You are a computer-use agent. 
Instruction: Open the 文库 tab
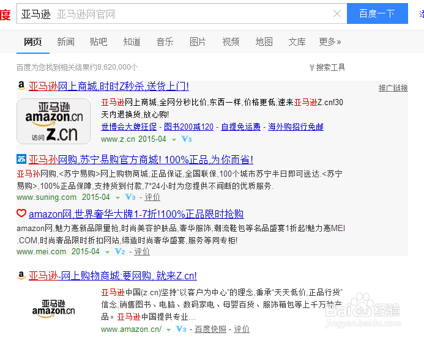pos(297,42)
